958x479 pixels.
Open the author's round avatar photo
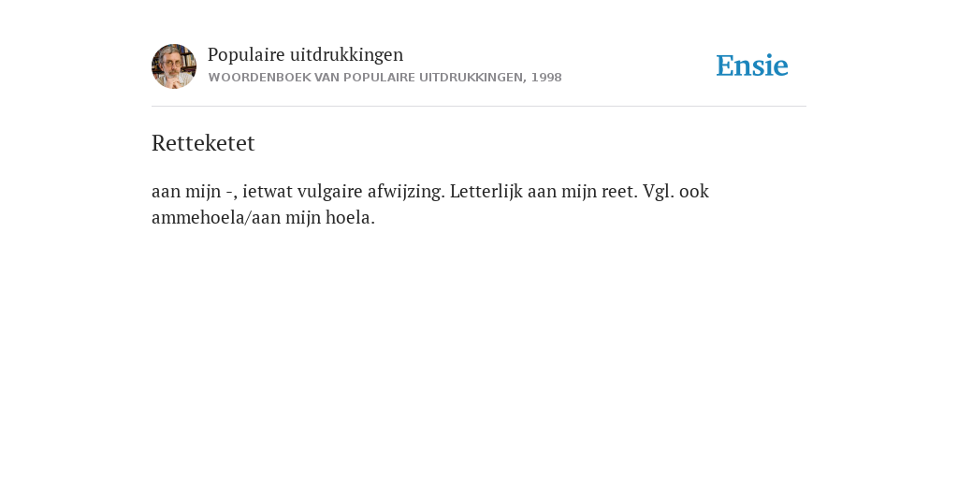pos(174,66)
